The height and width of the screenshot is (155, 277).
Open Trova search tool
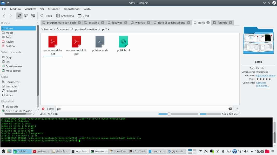click(46, 16)
